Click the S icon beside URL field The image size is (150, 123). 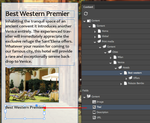[x=94, y=118]
